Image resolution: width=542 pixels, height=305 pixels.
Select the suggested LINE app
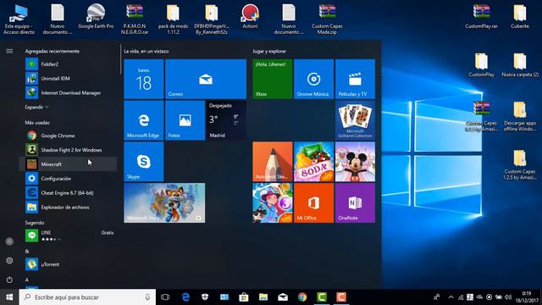68,236
